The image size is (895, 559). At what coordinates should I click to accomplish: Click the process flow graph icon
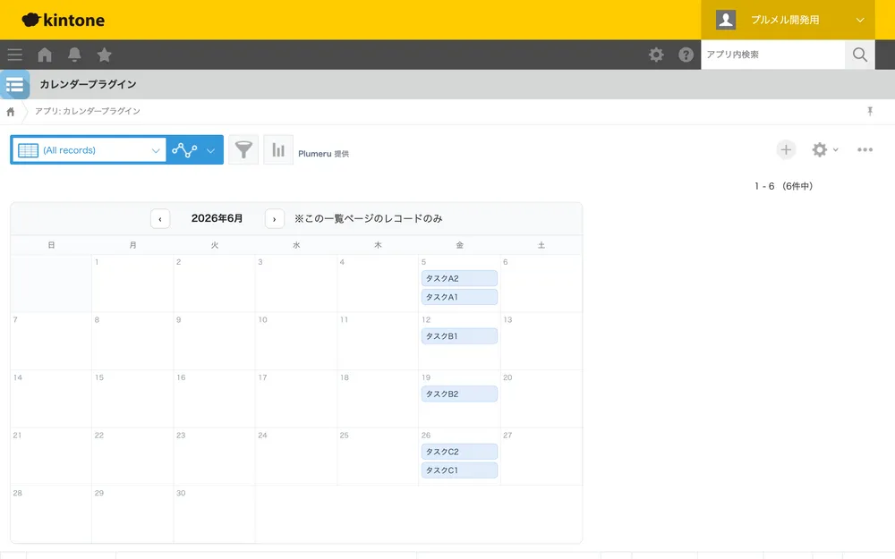[184, 150]
